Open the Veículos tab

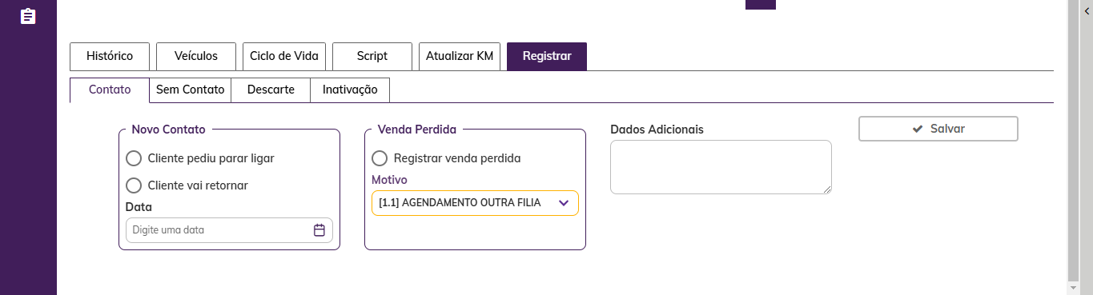196,56
